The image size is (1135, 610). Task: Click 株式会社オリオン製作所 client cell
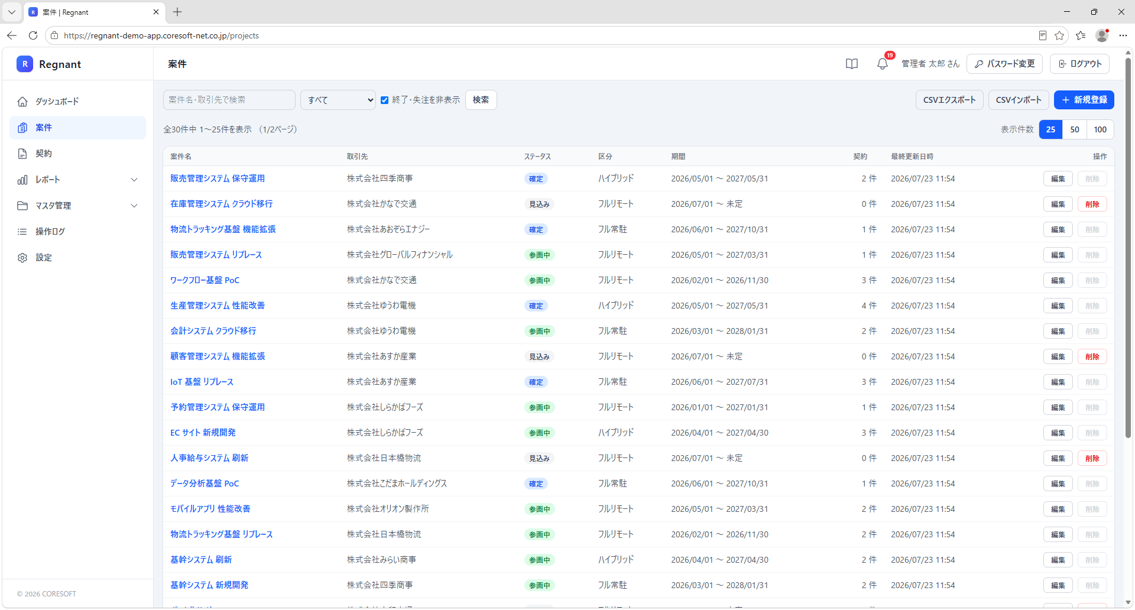click(x=388, y=509)
